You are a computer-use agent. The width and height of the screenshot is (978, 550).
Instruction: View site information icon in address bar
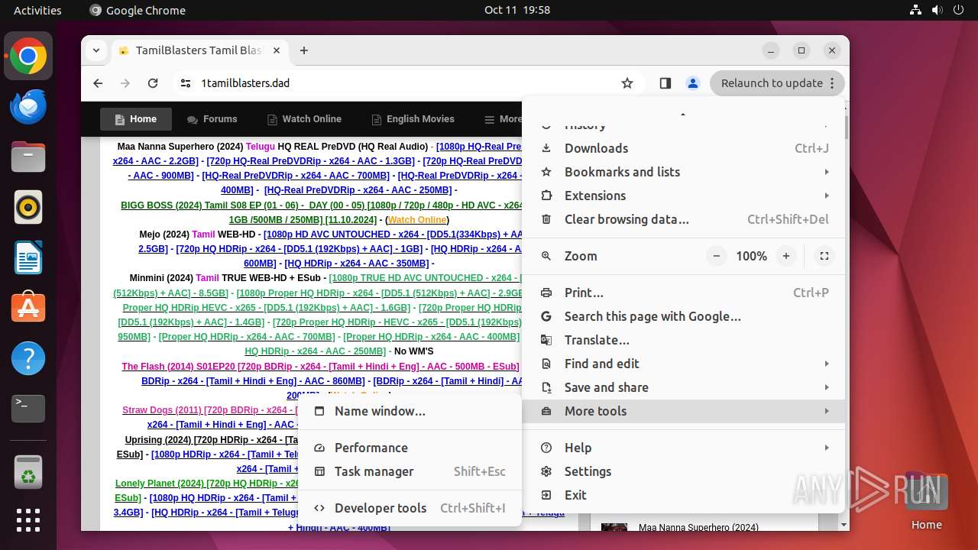click(186, 83)
